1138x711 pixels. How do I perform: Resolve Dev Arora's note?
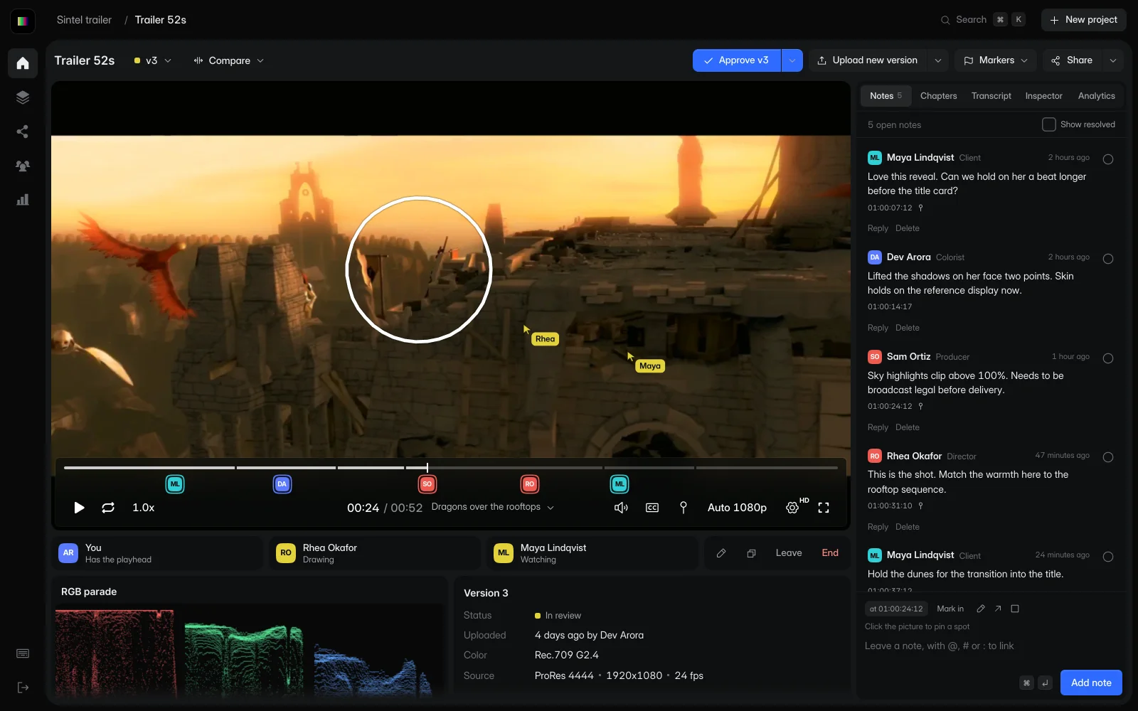1108,259
